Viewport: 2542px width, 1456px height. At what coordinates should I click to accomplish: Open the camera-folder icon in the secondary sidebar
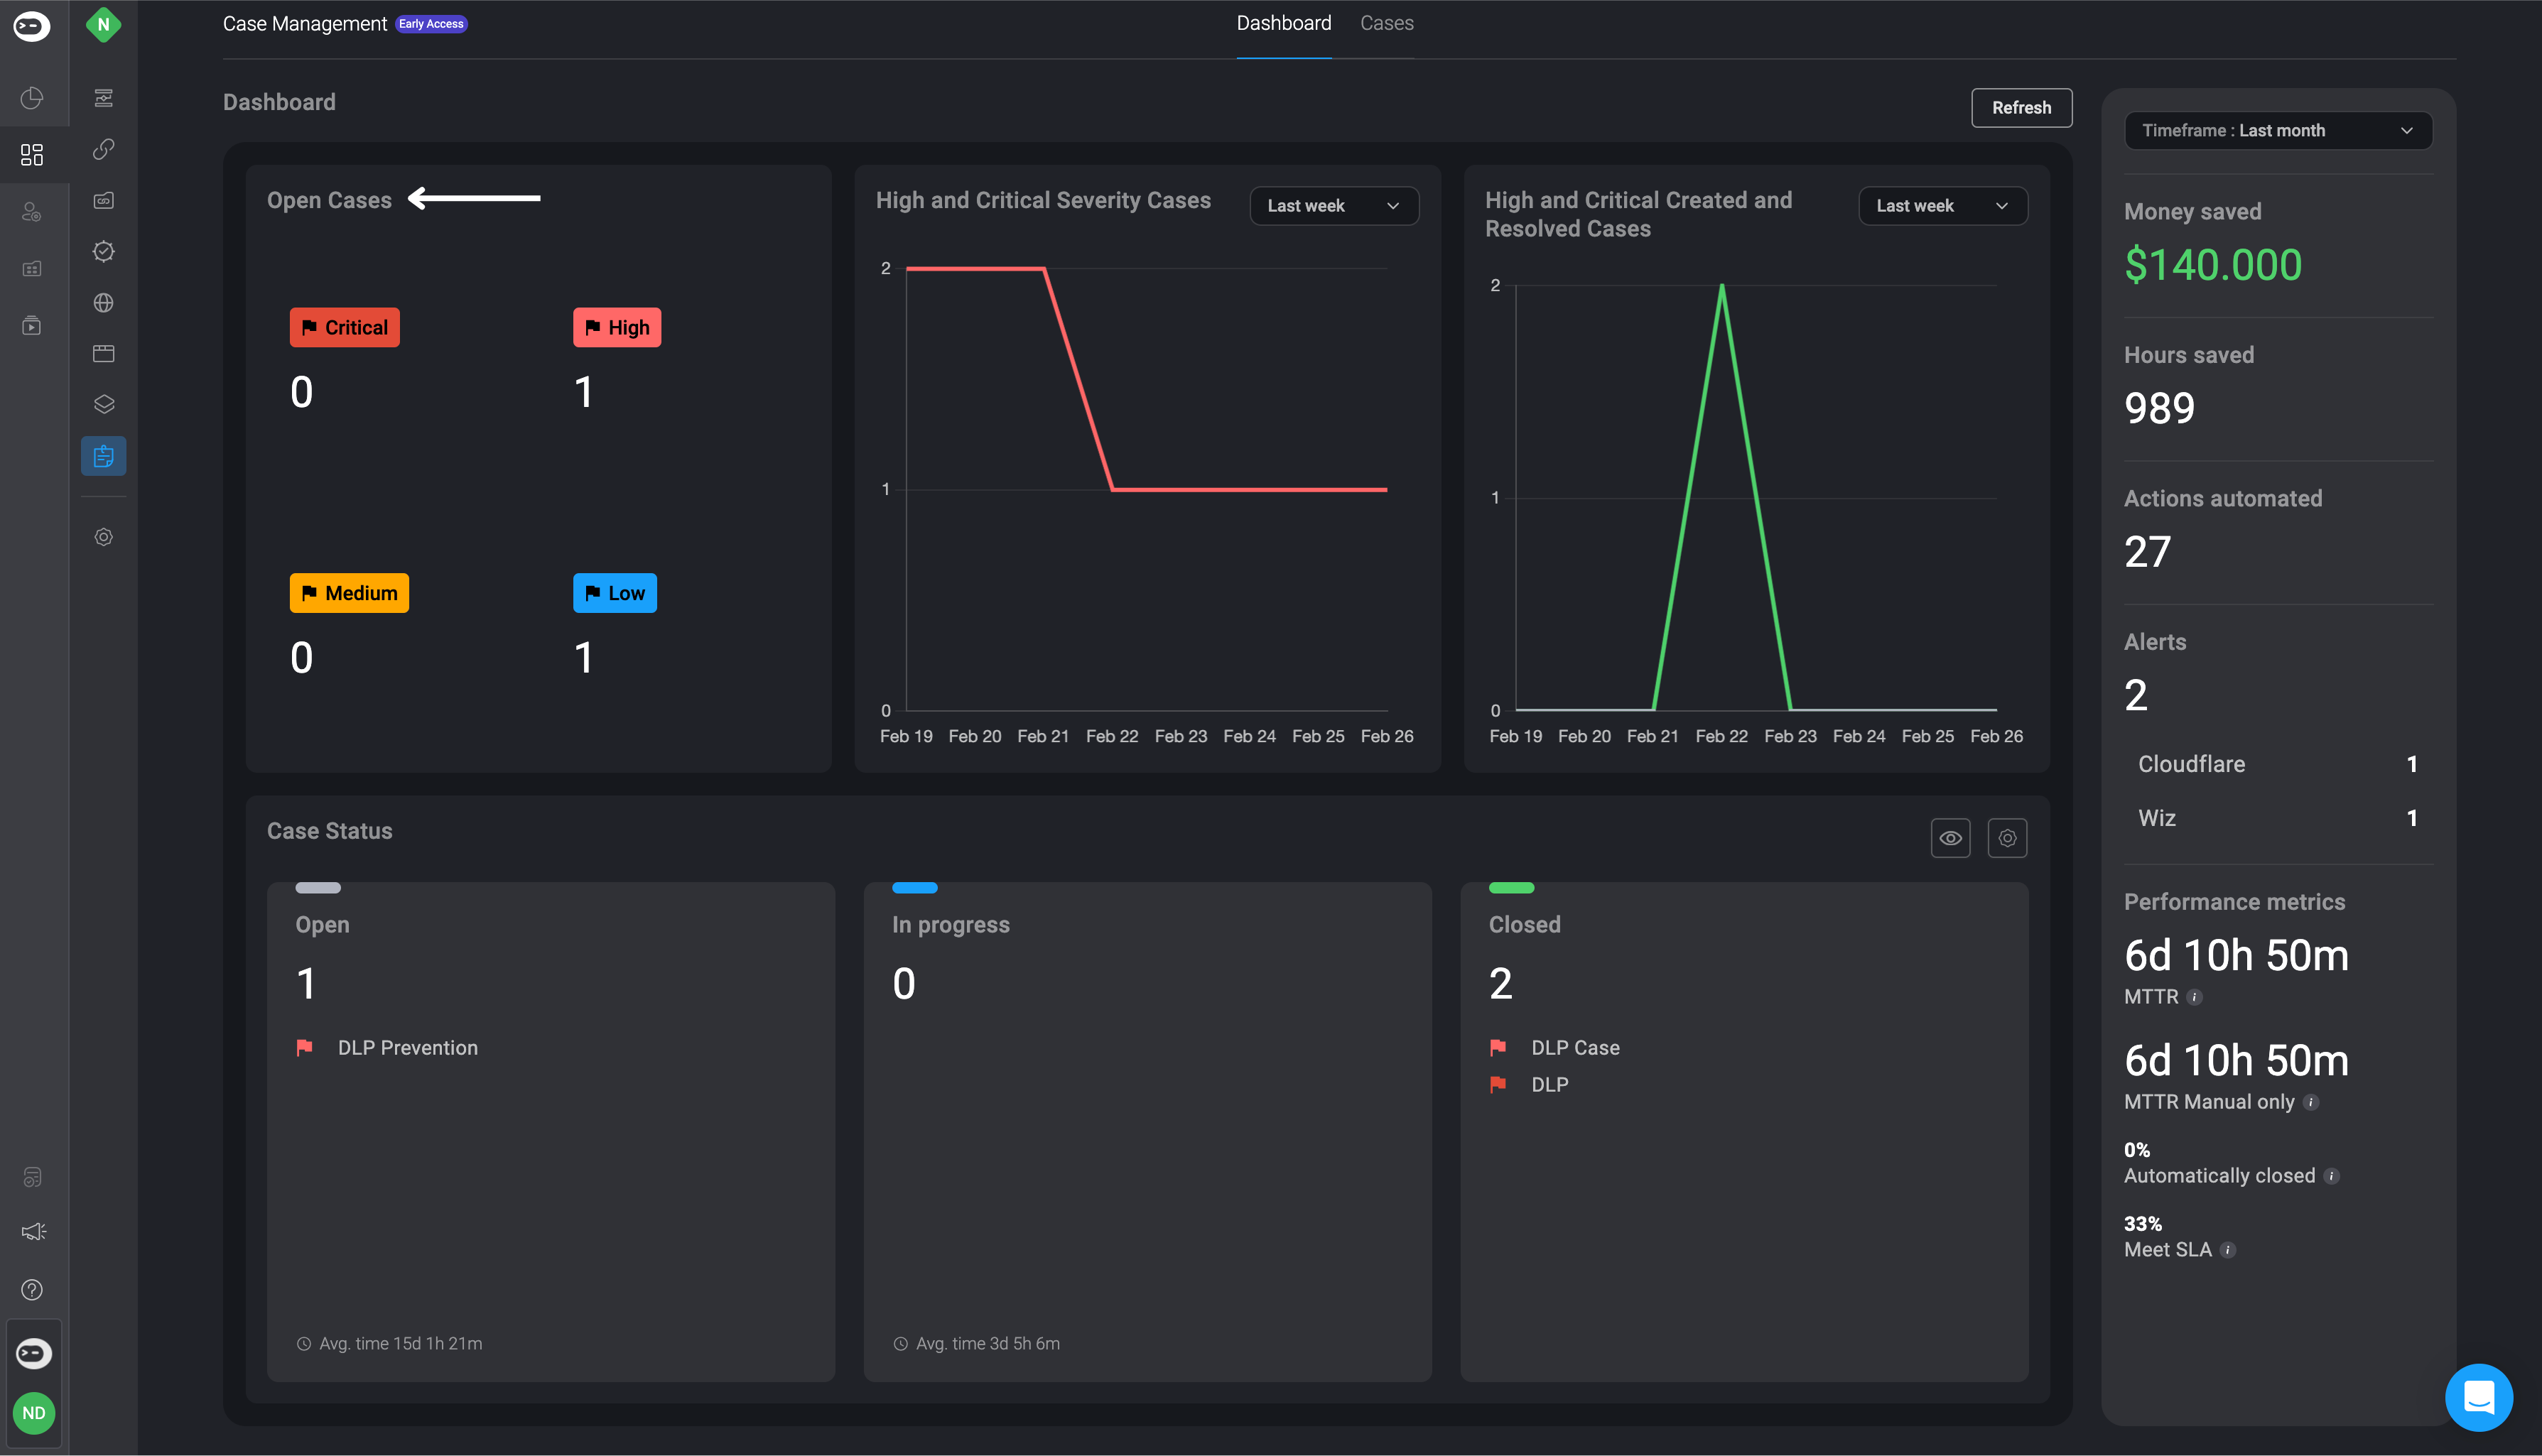pyautogui.click(x=103, y=200)
